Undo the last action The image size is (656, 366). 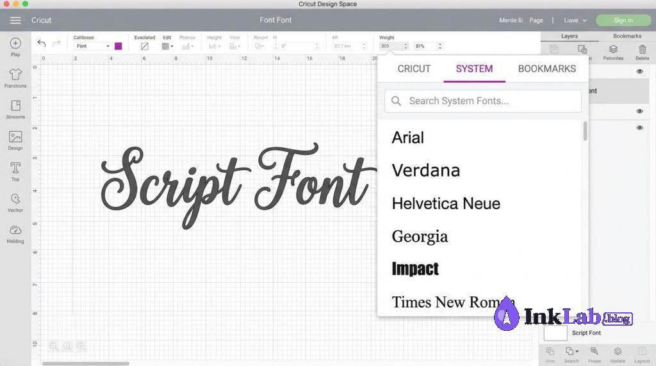pos(42,43)
